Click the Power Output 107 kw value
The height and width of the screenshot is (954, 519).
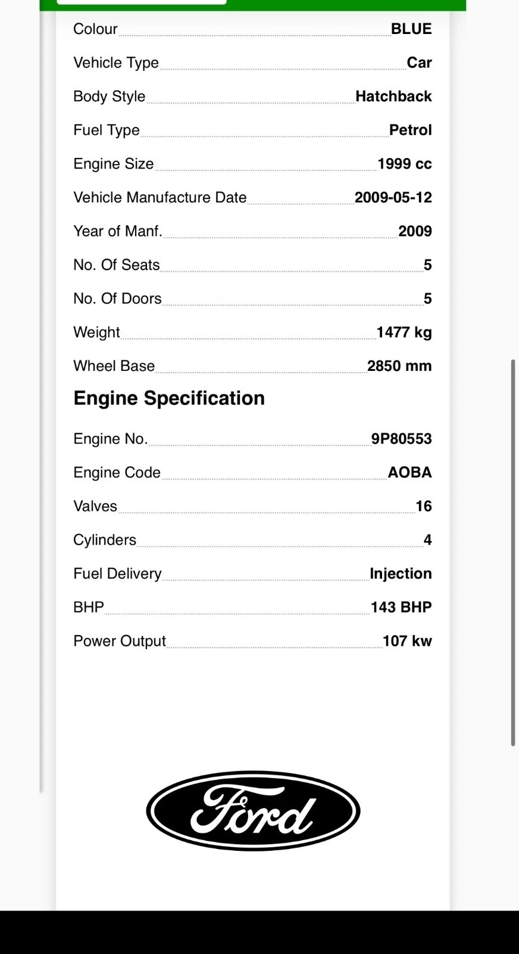coord(407,641)
